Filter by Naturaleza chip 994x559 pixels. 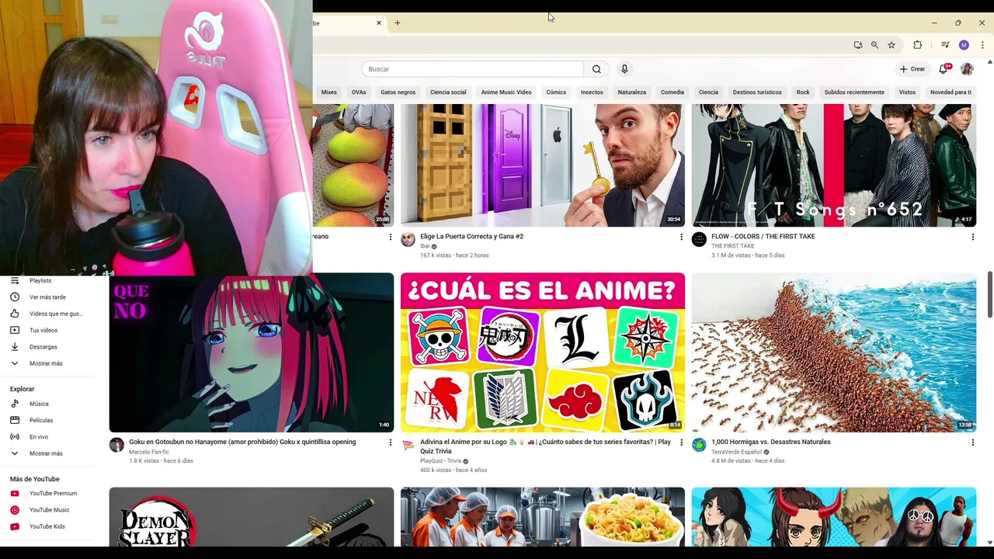click(x=631, y=92)
